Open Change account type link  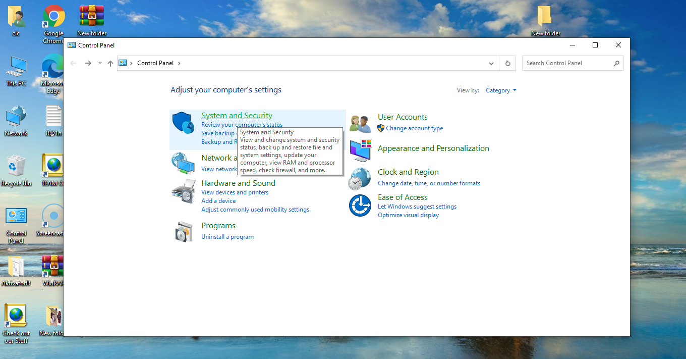click(x=414, y=128)
